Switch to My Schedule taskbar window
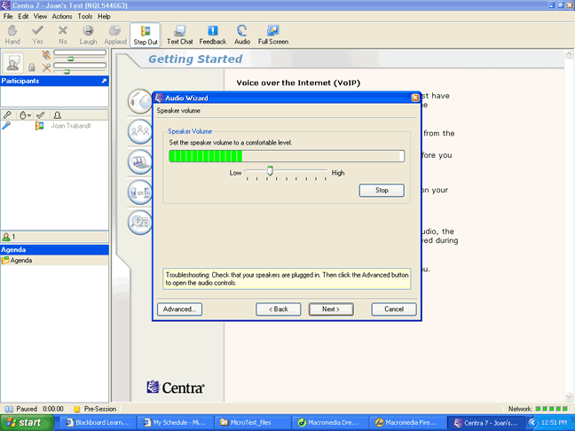This screenshot has width=575, height=431. (175, 423)
